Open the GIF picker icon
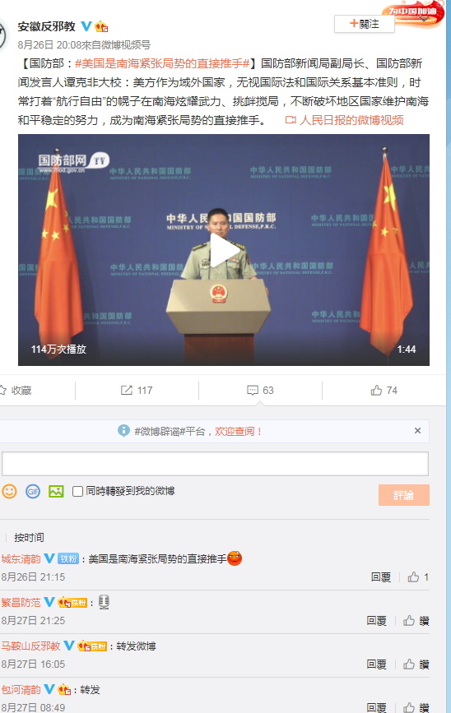The height and width of the screenshot is (713, 451). tap(33, 491)
